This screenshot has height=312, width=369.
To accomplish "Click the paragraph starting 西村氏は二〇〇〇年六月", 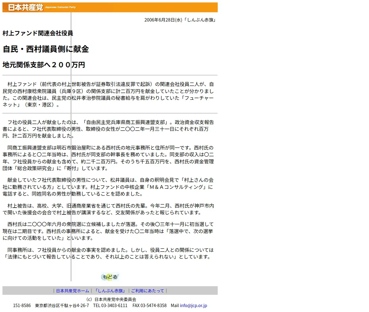I will click(108, 231).
